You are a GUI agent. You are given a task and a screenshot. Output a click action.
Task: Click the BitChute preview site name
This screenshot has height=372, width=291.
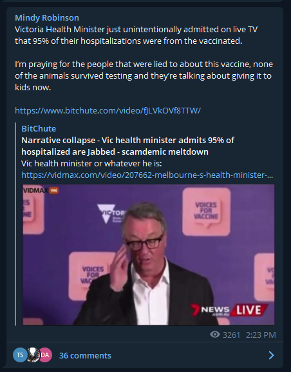[x=39, y=128]
